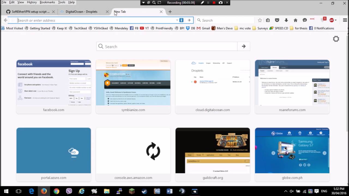This screenshot has height=196, width=349.
Task: Show hidden system tray icons chevron
Action: (x=285, y=191)
